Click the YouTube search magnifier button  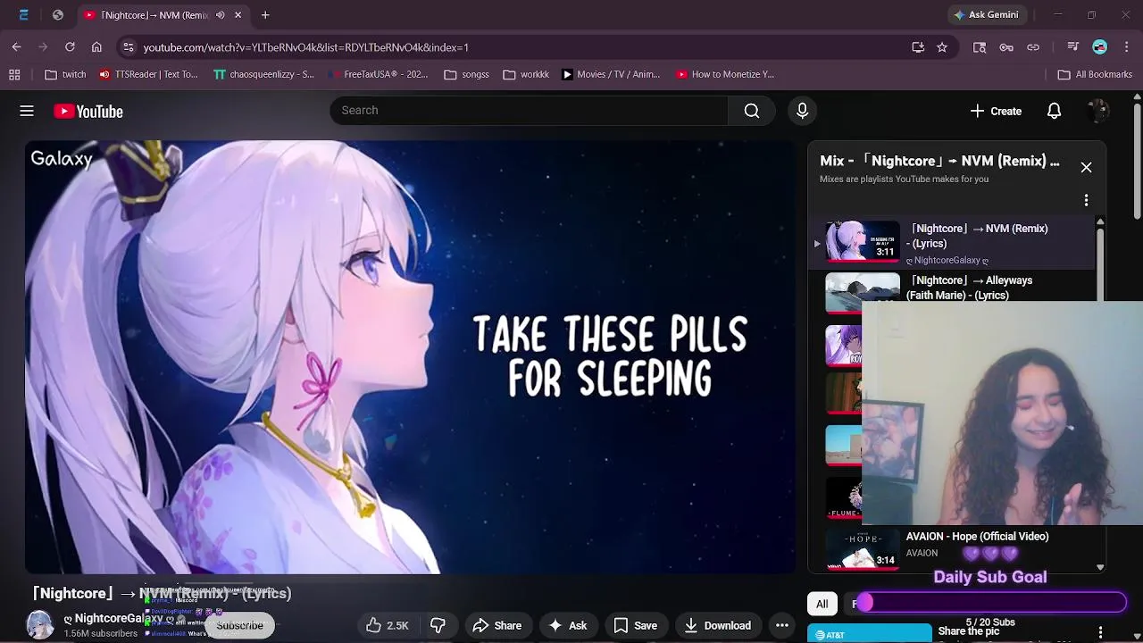pyautogui.click(x=752, y=111)
